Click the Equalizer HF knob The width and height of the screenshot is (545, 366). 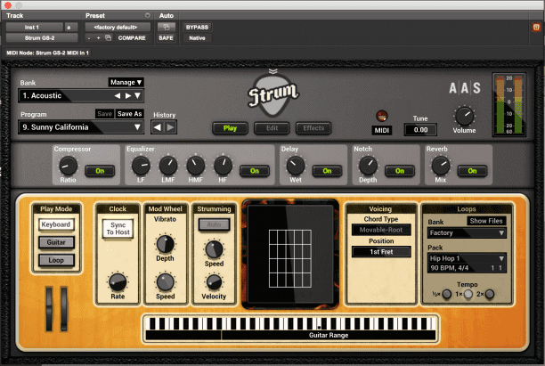click(223, 166)
